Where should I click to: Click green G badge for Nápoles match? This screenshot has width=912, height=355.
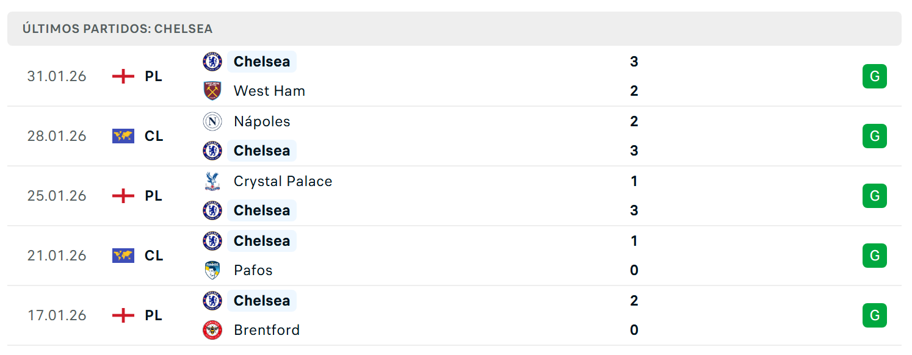coord(874,136)
